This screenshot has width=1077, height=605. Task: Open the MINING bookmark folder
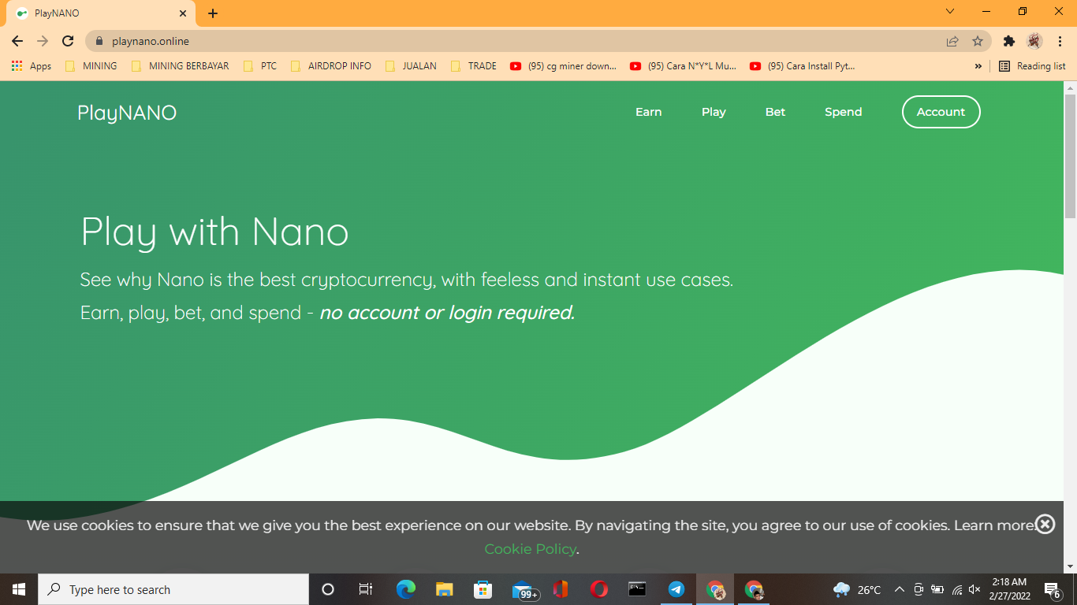coord(91,66)
